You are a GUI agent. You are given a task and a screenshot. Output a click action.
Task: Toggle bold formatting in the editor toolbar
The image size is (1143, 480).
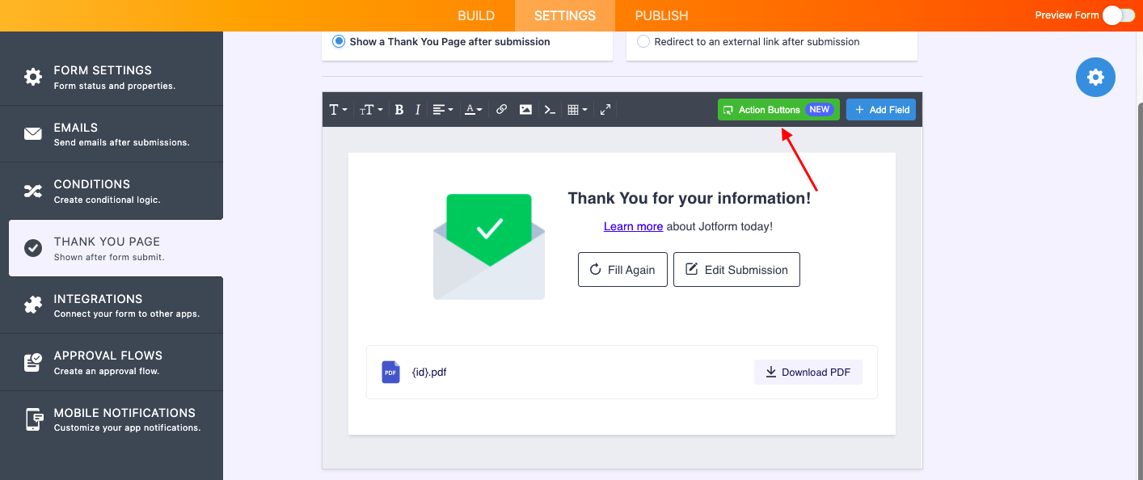point(399,110)
